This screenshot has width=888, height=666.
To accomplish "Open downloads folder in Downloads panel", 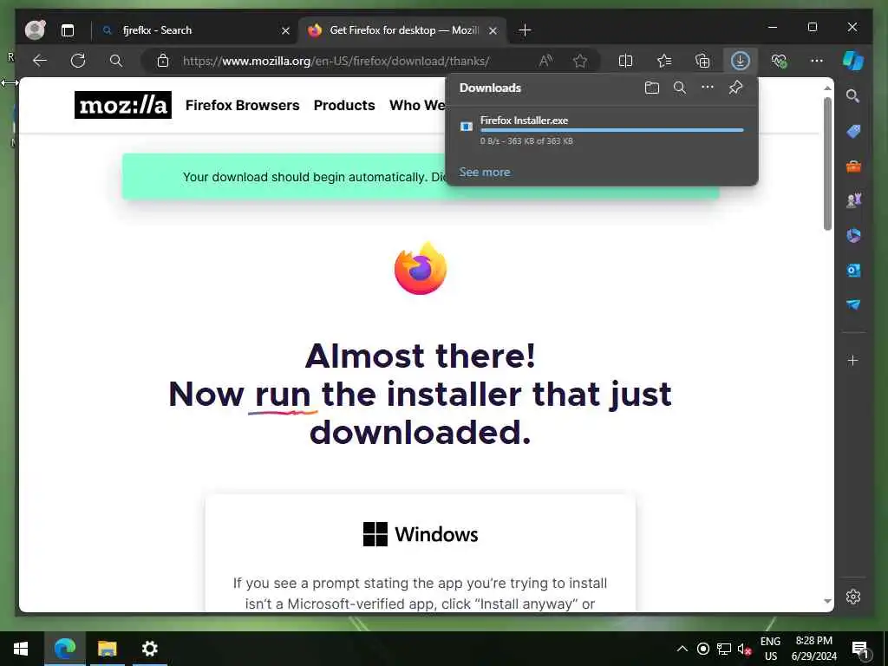I will click(x=652, y=88).
